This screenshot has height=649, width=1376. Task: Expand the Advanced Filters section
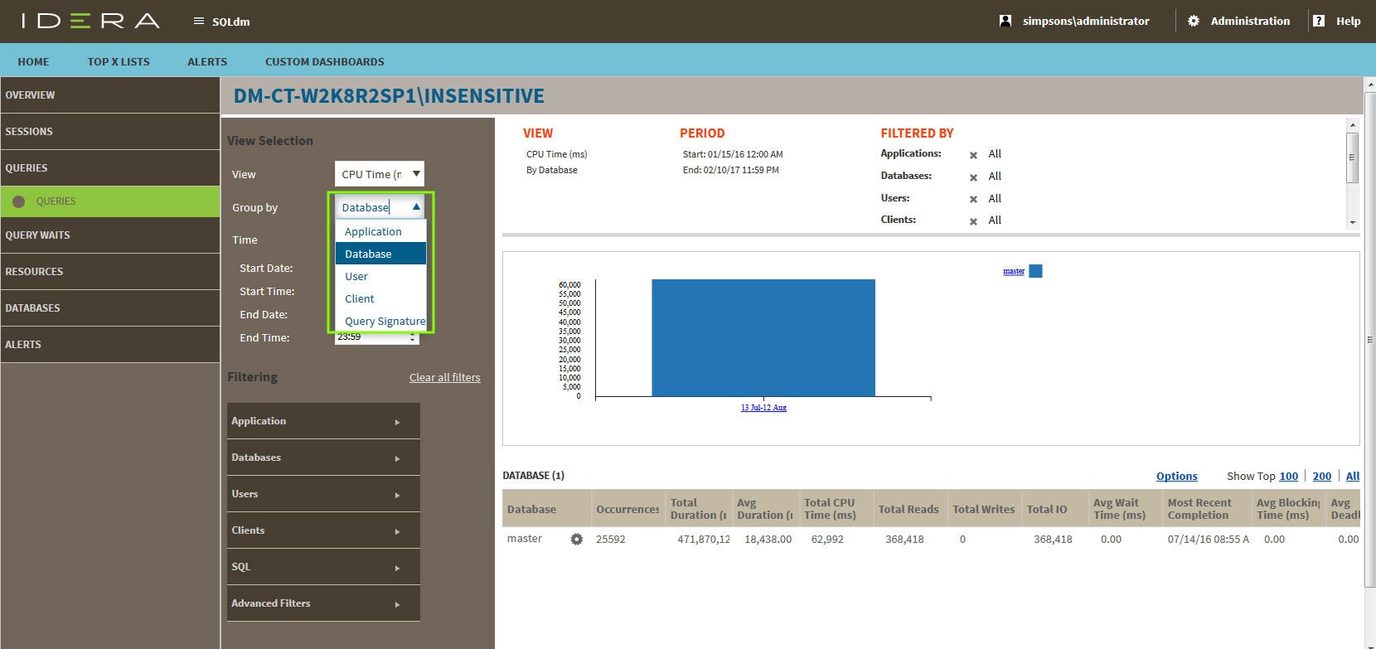323,603
